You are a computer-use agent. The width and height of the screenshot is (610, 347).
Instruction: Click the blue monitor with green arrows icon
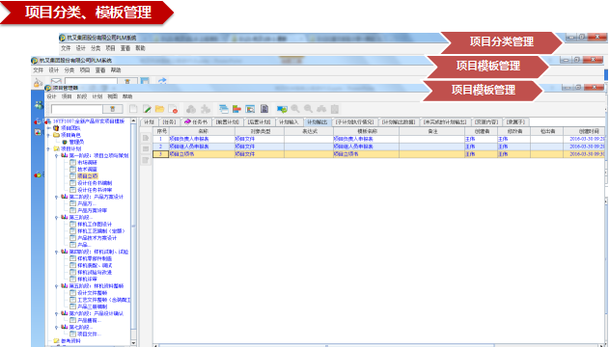click(x=282, y=109)
